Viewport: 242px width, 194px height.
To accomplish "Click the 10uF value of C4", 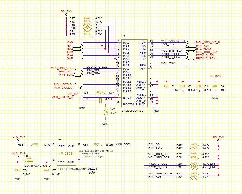I will [224, 90].
